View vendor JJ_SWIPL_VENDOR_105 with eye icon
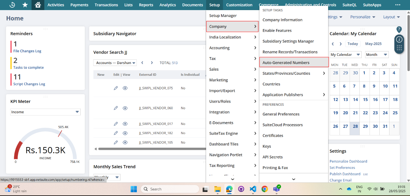Screen dimensions: 410x196 [125, 143]
